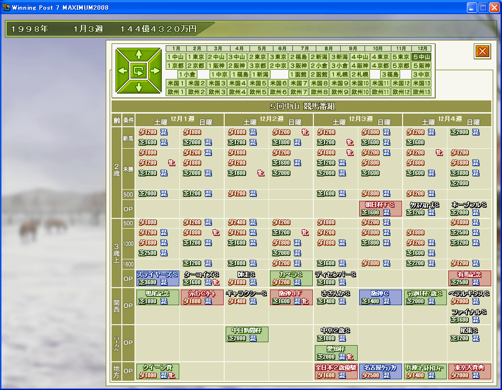
Task: Click the center return icon on navigation pad
Action: (x=139, y=71)
